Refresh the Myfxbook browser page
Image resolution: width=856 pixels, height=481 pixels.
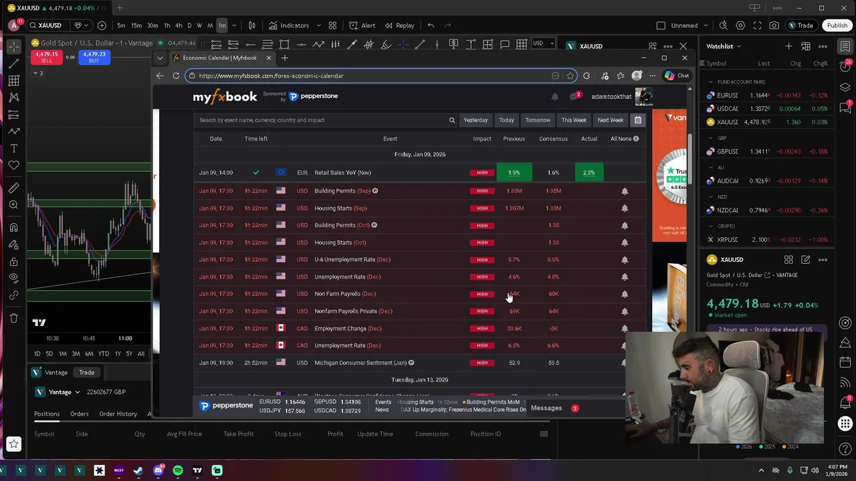click(176, 75)
